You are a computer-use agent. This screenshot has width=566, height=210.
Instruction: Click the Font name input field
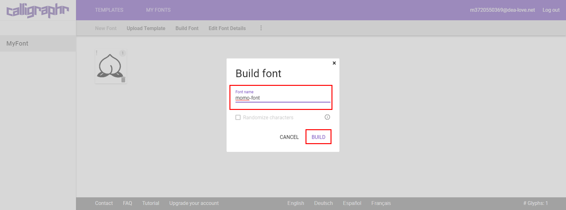point(282,98)
